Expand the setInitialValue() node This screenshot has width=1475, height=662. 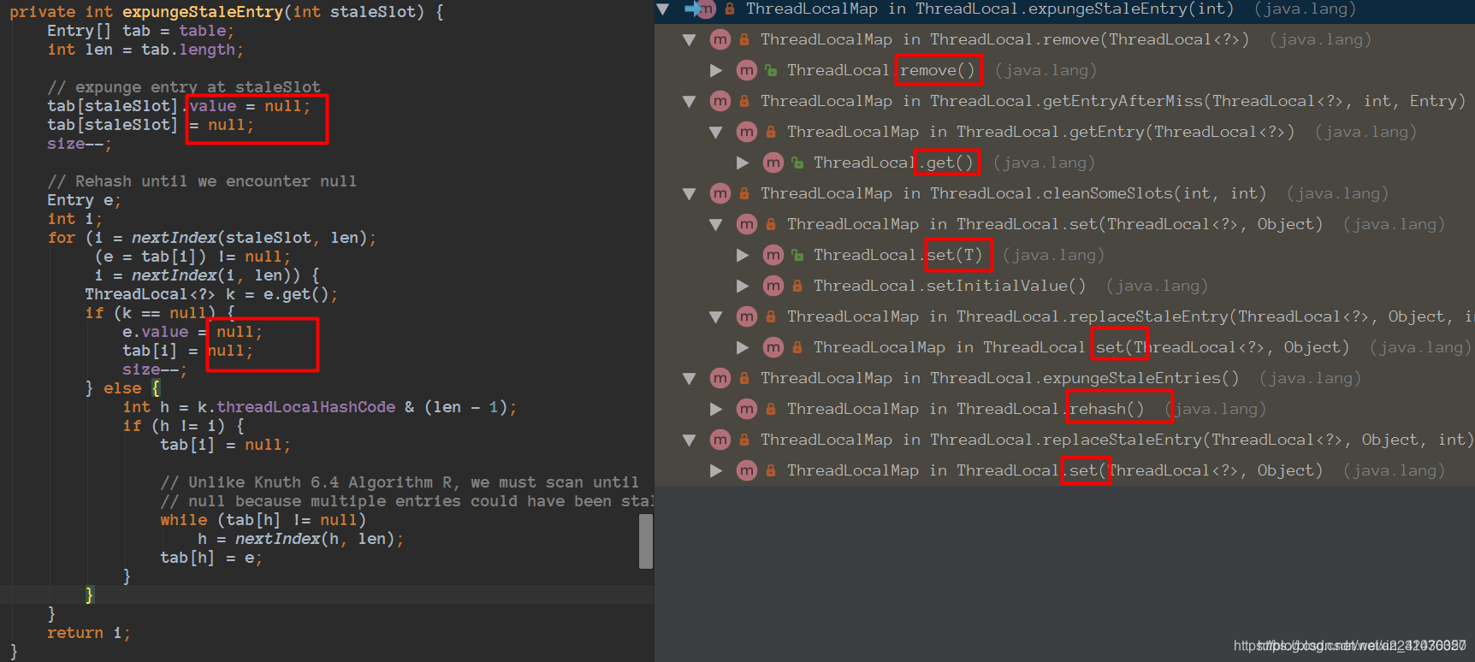(x=743, y=286)
